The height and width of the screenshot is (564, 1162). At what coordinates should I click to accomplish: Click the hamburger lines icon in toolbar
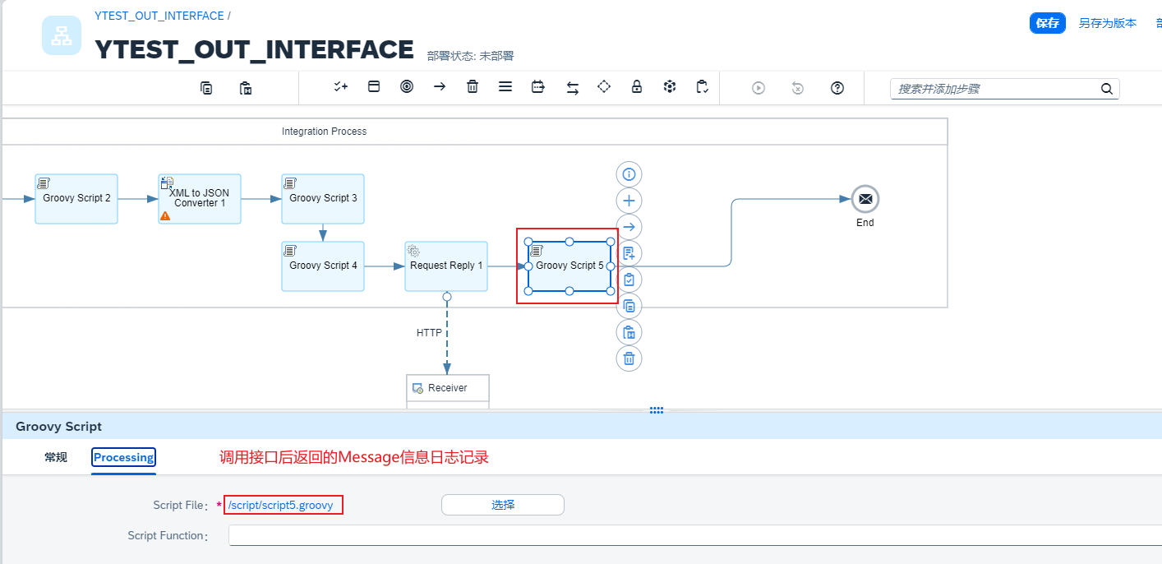505,87
